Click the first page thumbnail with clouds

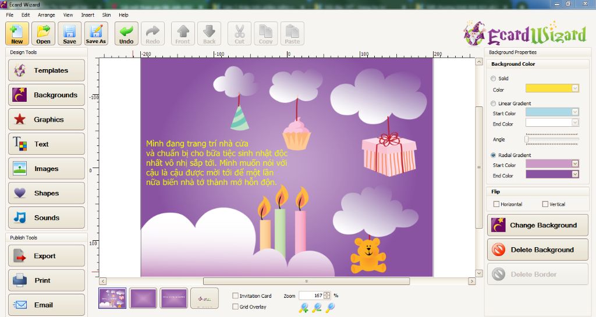click(112, 298)
